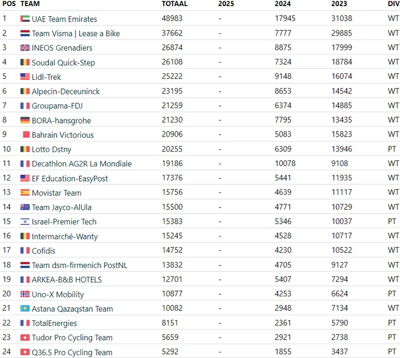The height and width of the screenshot is (358, 400).
Task: Click the POS column header
Action: pyautogui.click(x=9, y=4)
